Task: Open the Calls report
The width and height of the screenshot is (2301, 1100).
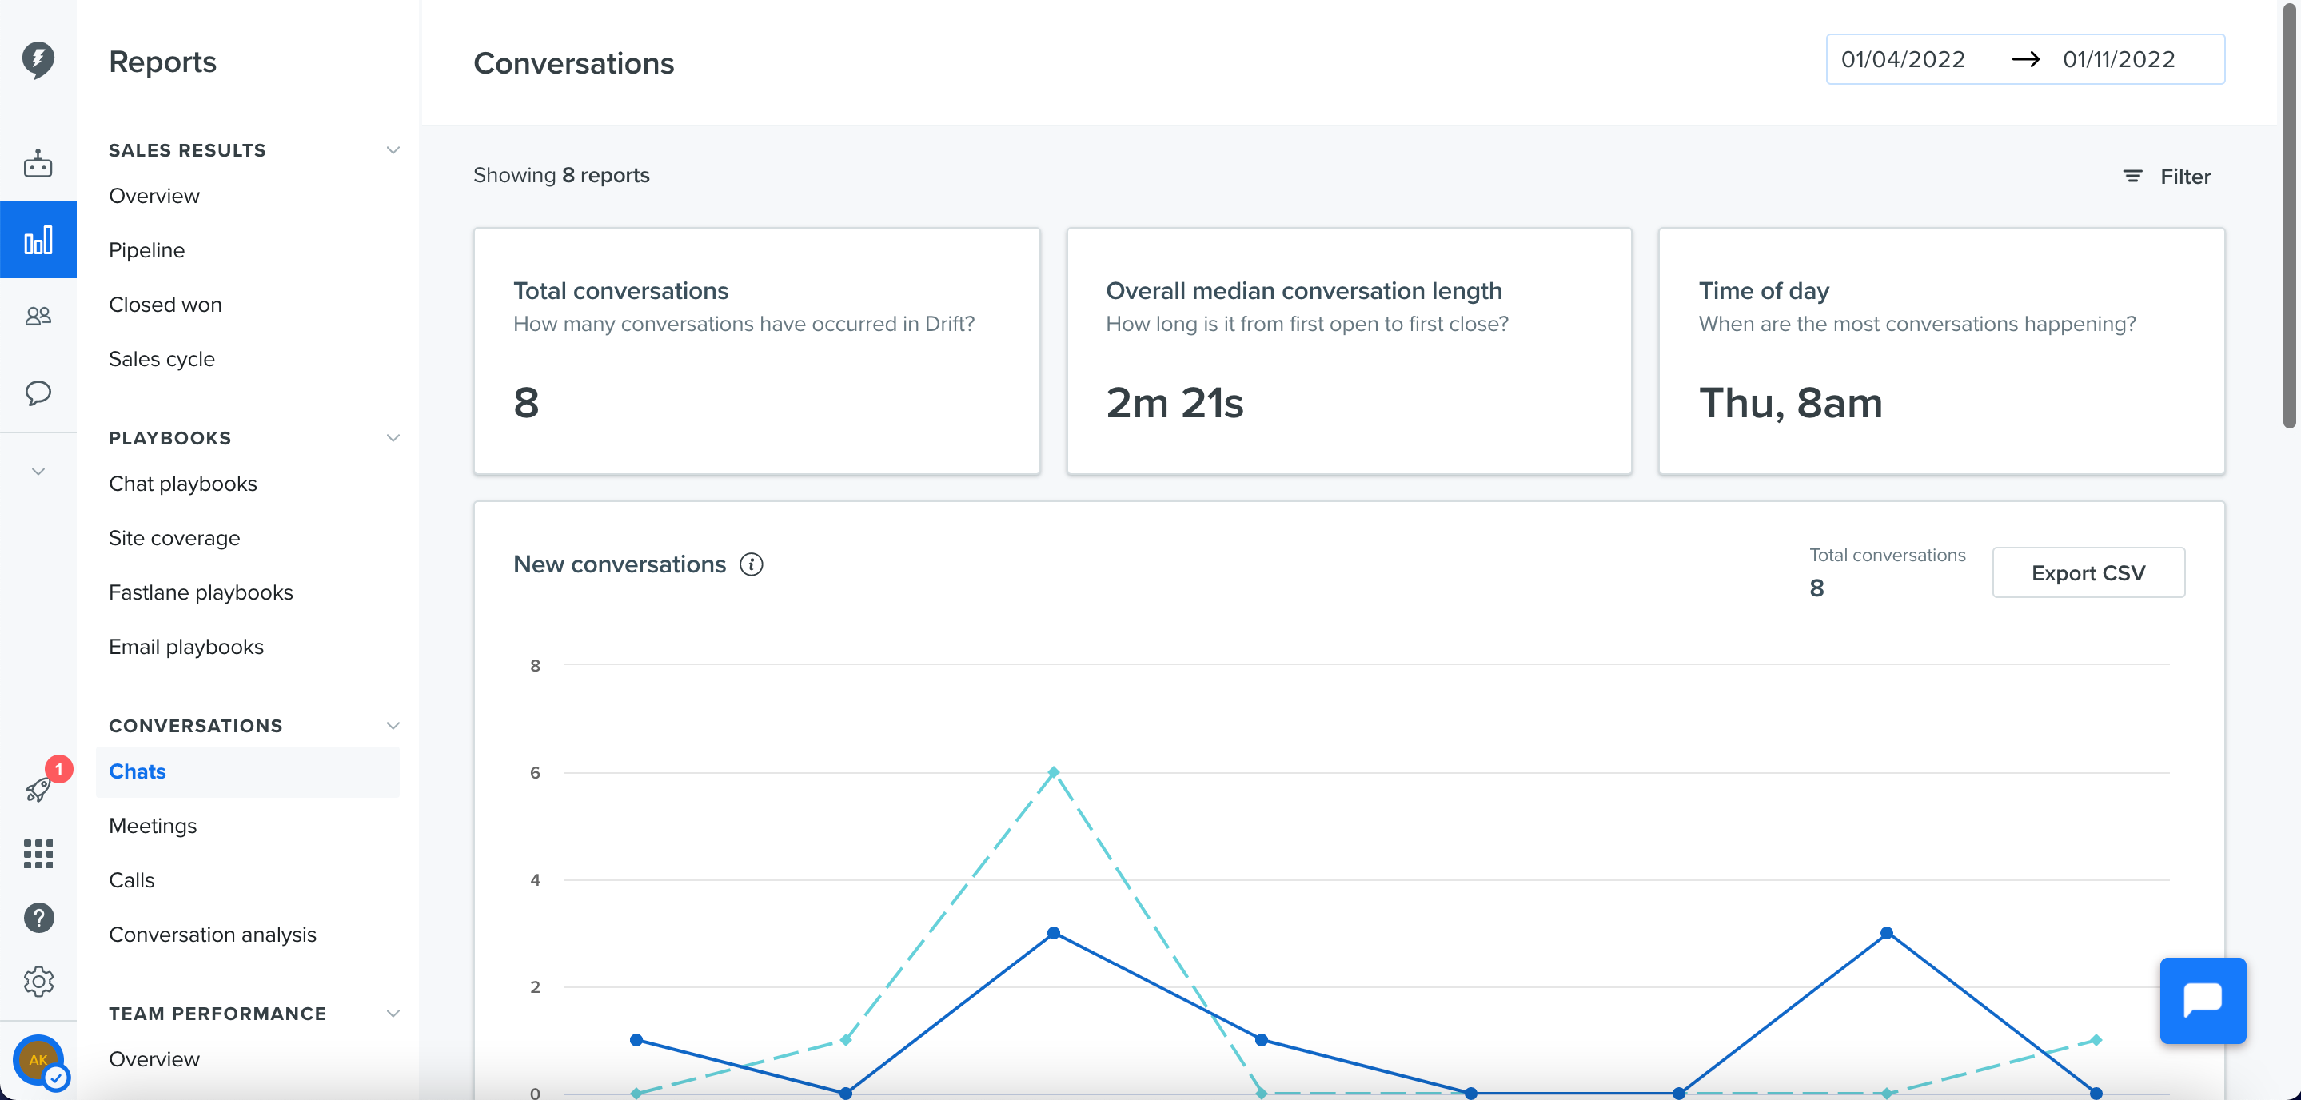Action: pyautogui.click(x=131, y=880)
